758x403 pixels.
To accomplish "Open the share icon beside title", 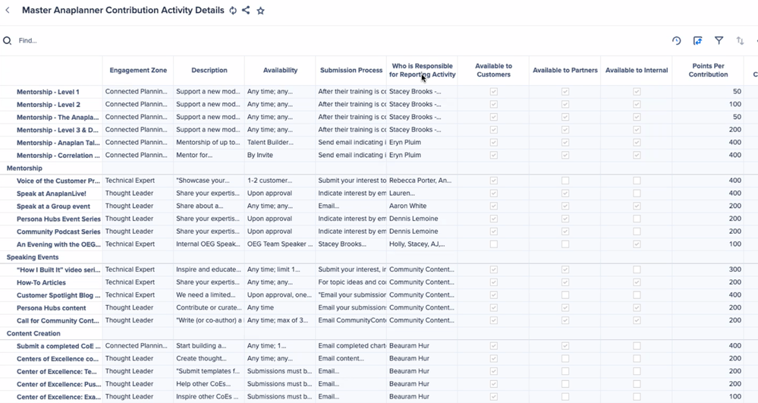I will (246, 10).
